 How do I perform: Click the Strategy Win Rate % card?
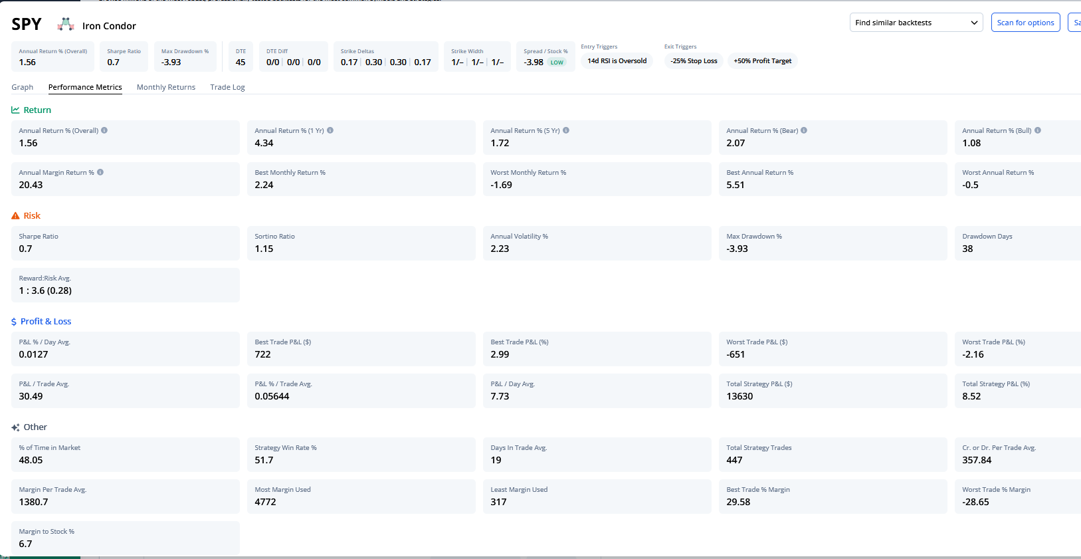pos(361,454)
